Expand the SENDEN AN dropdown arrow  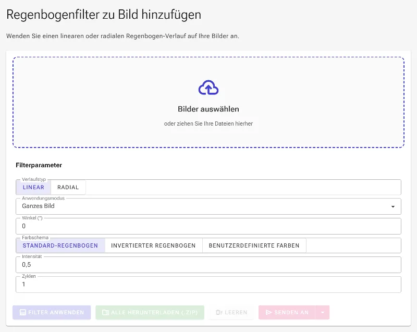point(323,312)
